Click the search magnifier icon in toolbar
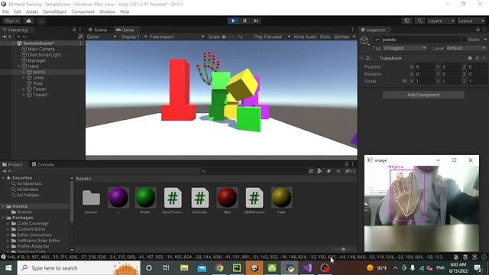489x275 pixels. [419, 21]
